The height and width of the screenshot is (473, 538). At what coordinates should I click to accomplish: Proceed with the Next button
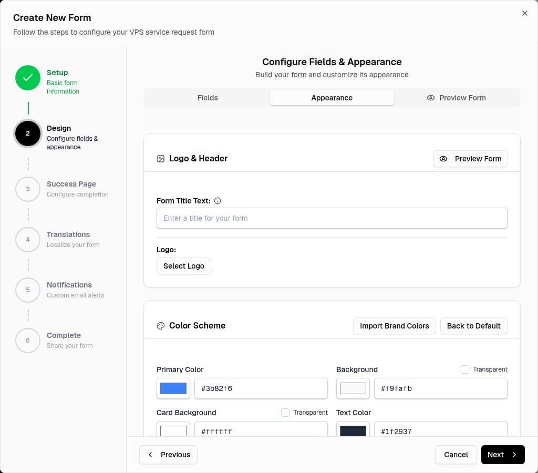tap(503, 455)
